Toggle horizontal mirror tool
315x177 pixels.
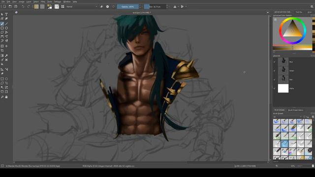click(175, 6)
